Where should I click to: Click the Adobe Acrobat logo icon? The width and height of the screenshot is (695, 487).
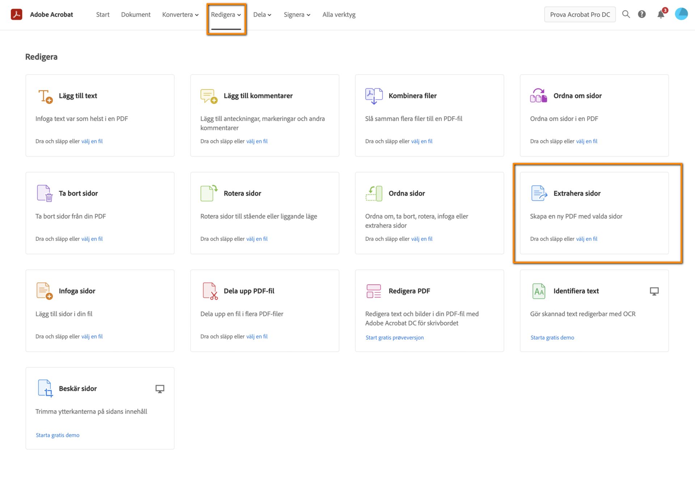(x=17, y=14)
